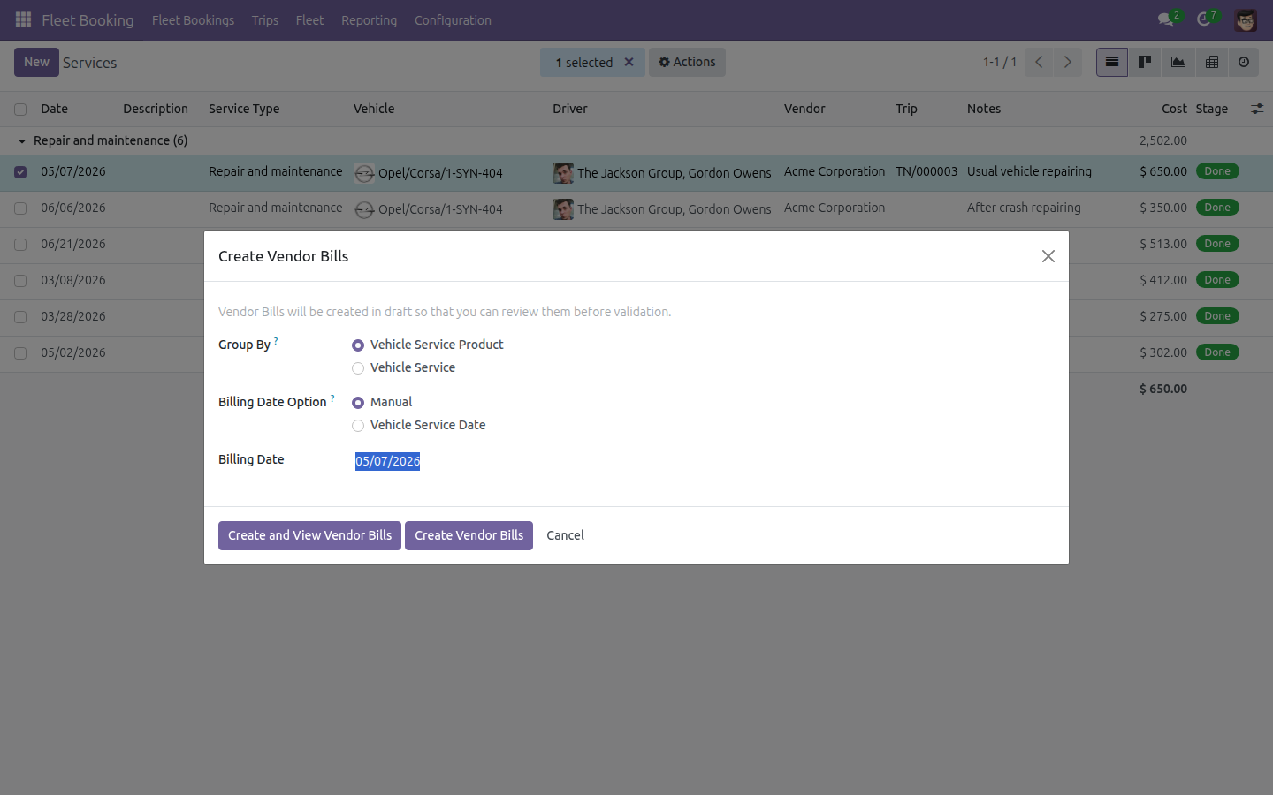Click Done stage badge in $ 350.00 row
Viewport: 1273px width, 795px height.
(1217, 208)
